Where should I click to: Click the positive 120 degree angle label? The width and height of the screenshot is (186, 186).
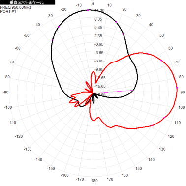click(171, 136)
